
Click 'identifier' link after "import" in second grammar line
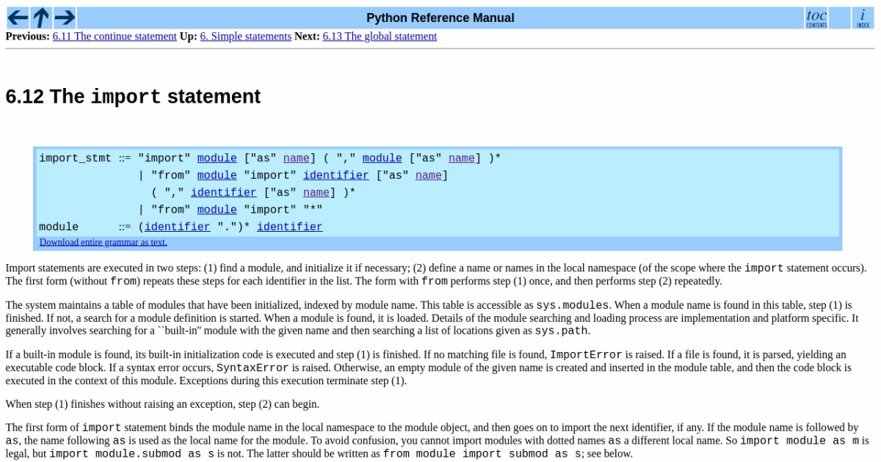[336, 175]
